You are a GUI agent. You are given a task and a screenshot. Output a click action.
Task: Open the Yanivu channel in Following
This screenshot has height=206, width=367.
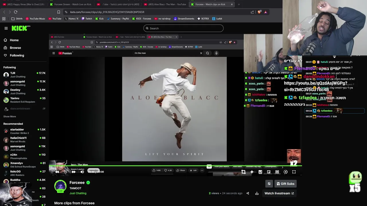(x=24, y=100)
